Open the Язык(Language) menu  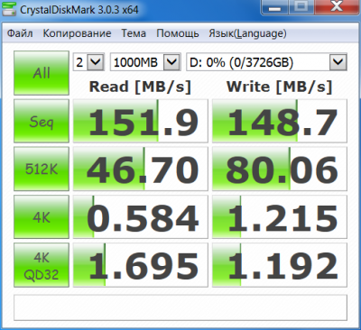[x=247, y=33]
